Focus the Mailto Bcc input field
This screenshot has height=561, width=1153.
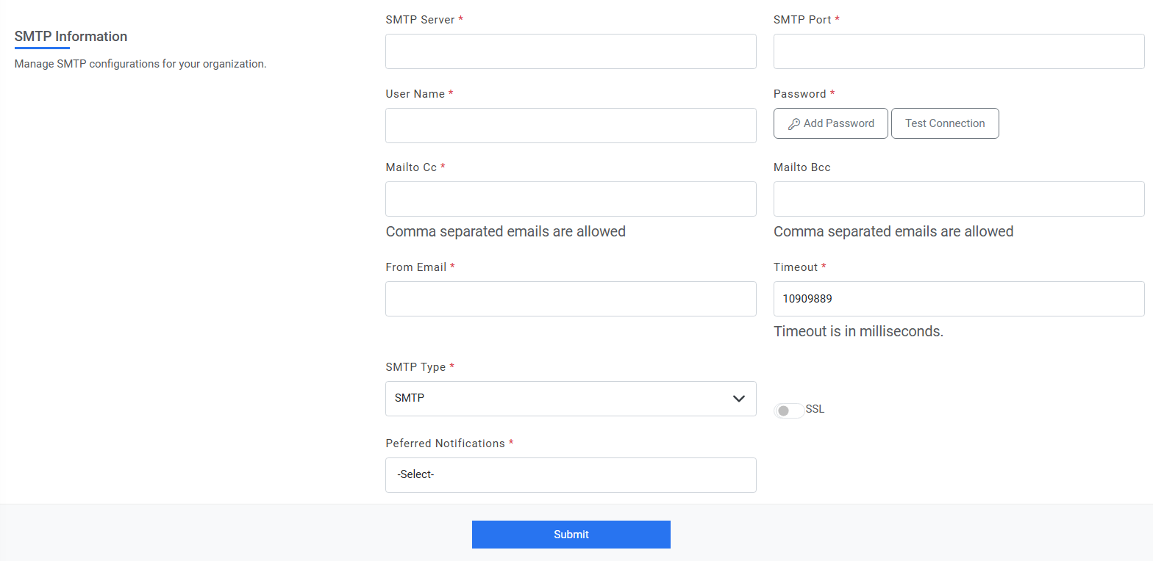point(958,199)
